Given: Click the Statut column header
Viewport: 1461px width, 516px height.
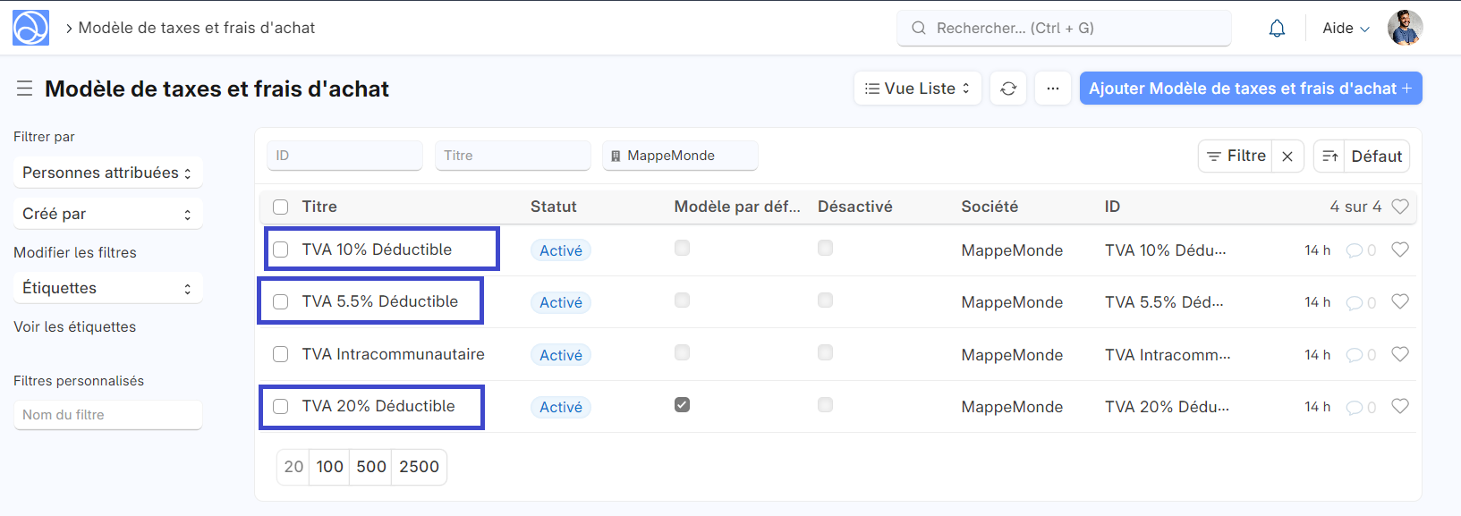Looking at the screenshot, I should pos(553,207).
